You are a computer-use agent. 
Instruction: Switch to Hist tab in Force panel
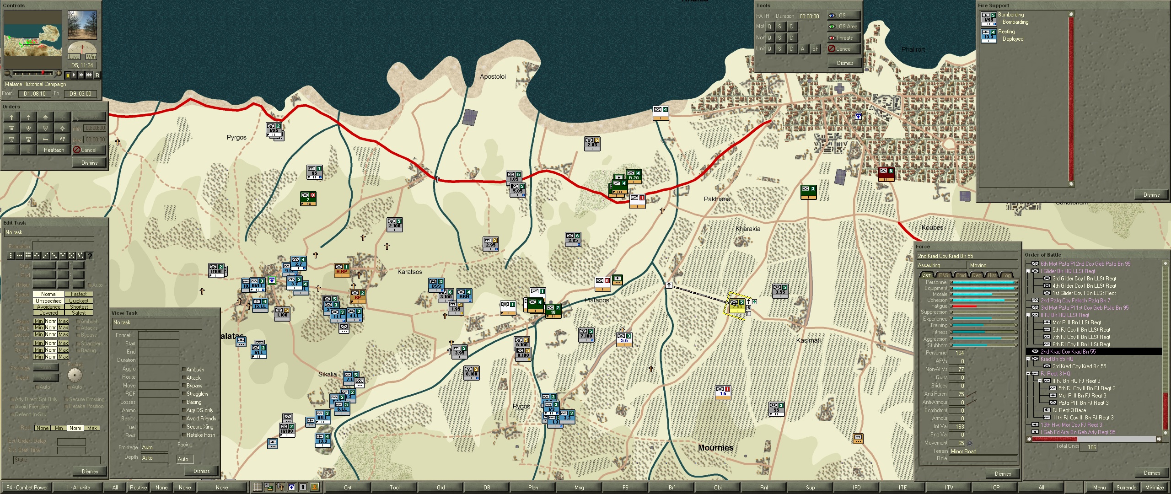(992, 275)
